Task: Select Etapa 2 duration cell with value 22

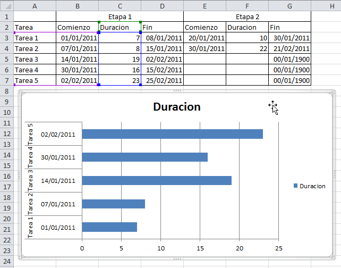Action: (x=248, y=48)
